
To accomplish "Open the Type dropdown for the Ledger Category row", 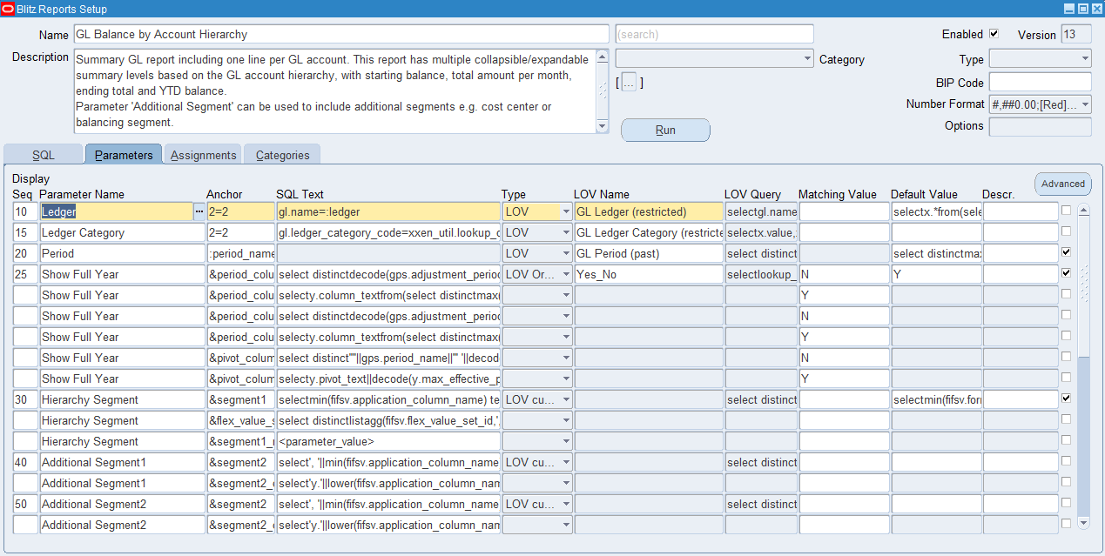I will 566,233.
